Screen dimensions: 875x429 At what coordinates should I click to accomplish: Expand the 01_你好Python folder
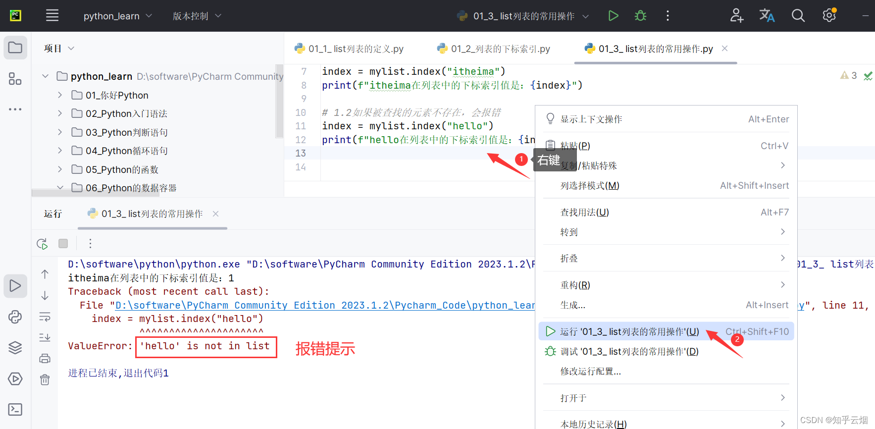pyautogui.click(x=60, y=95)
